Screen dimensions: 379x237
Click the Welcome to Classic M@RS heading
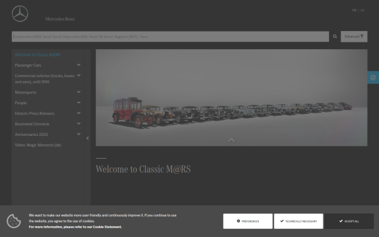point(143,169)
